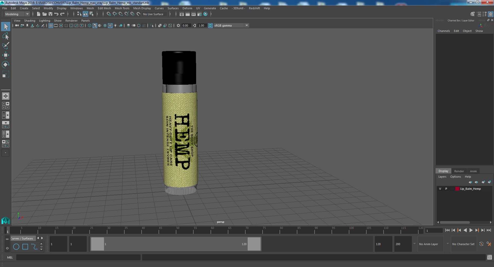Toggle snap to grids

point(109,14)
